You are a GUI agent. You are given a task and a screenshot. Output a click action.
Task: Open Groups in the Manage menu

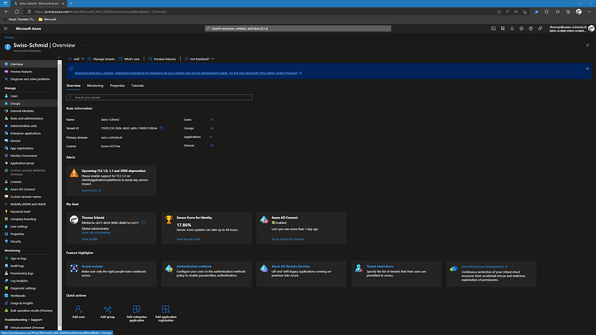(15, 103)
